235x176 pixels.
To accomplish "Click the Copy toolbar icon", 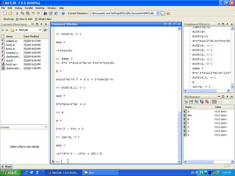I will point(22,13).
